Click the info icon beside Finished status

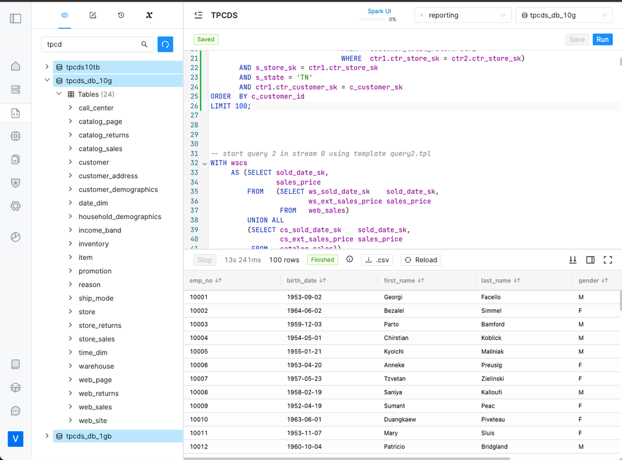[x=350, y=259]
